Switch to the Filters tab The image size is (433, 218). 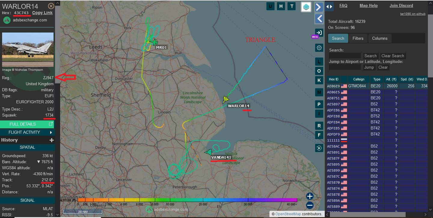[x=358, y=38]
